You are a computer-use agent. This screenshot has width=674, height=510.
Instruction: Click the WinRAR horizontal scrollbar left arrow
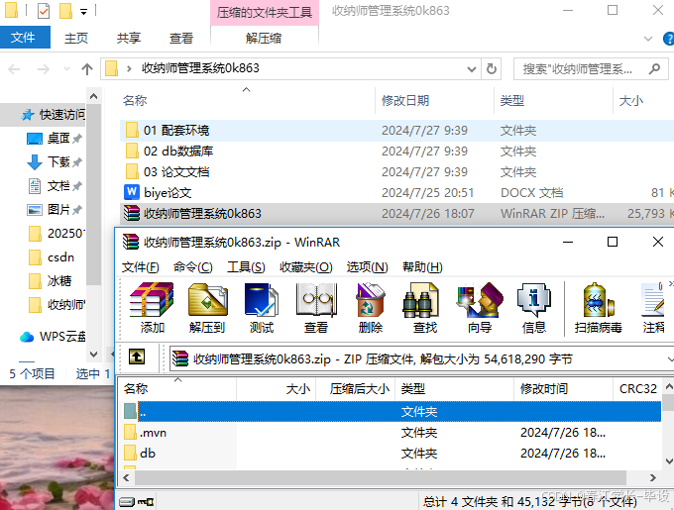click(x=126, y=477)
